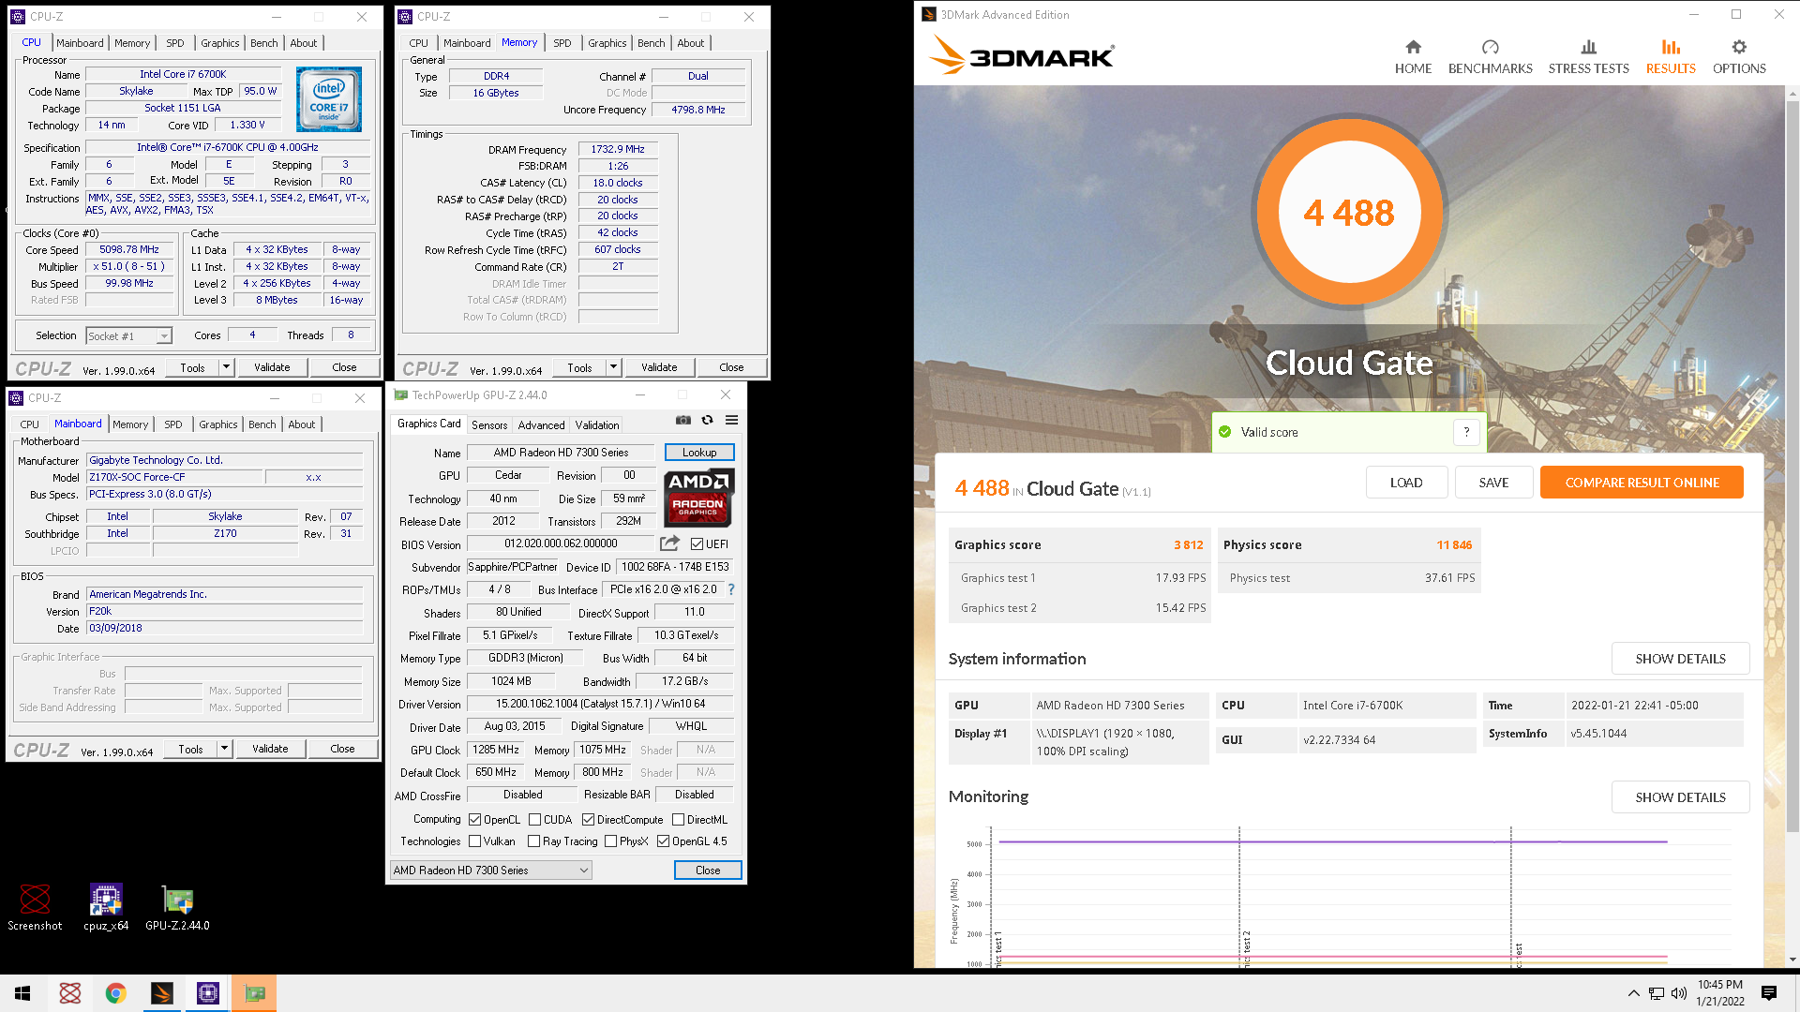Click the 3DMark taskbar icon
This screenshot has height=1012, width=1800.
coord(162,993)
